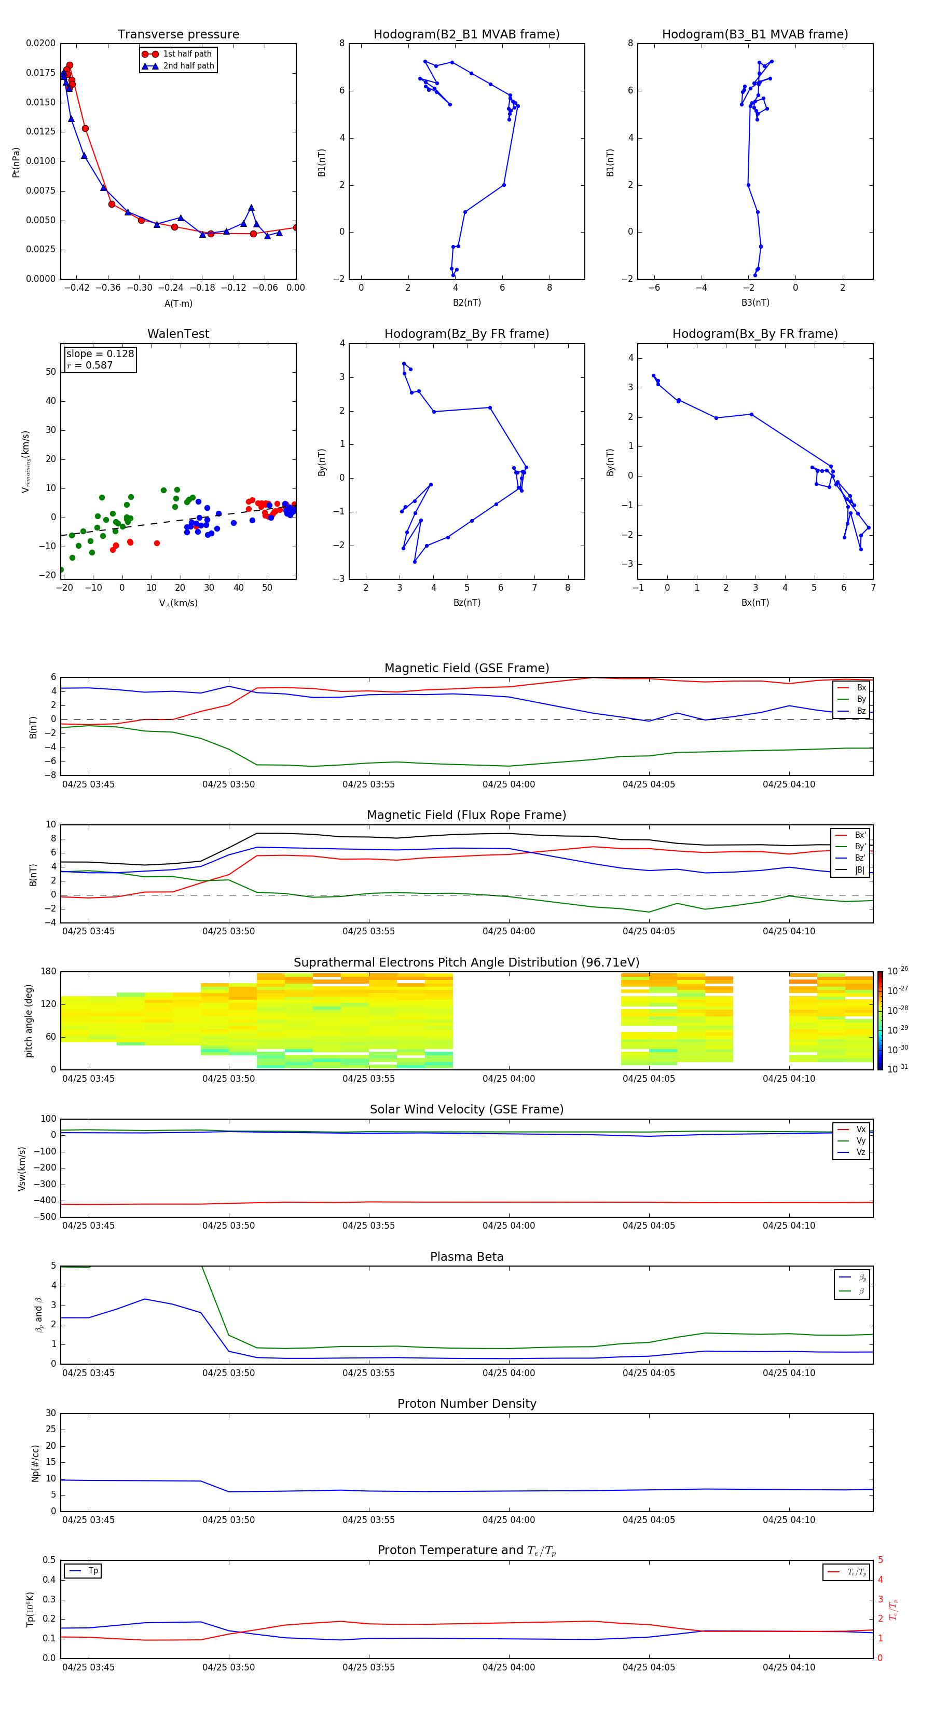Click 'Hodogram(Bz_By FR frame)' title
This screenshot has width=934, height=1713.
(466, 333)
